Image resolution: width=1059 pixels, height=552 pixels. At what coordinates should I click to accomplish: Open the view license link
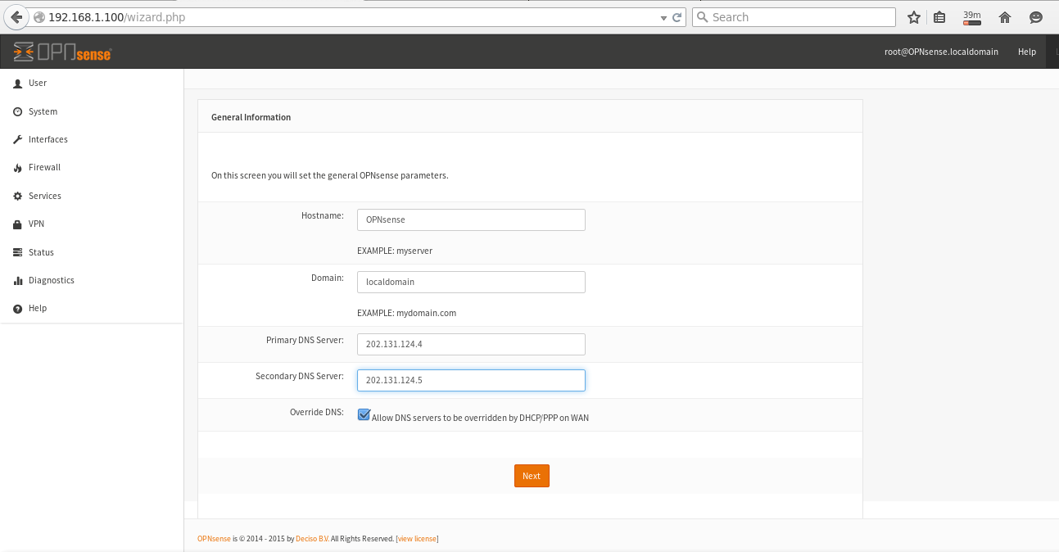[x=417, y=539]
